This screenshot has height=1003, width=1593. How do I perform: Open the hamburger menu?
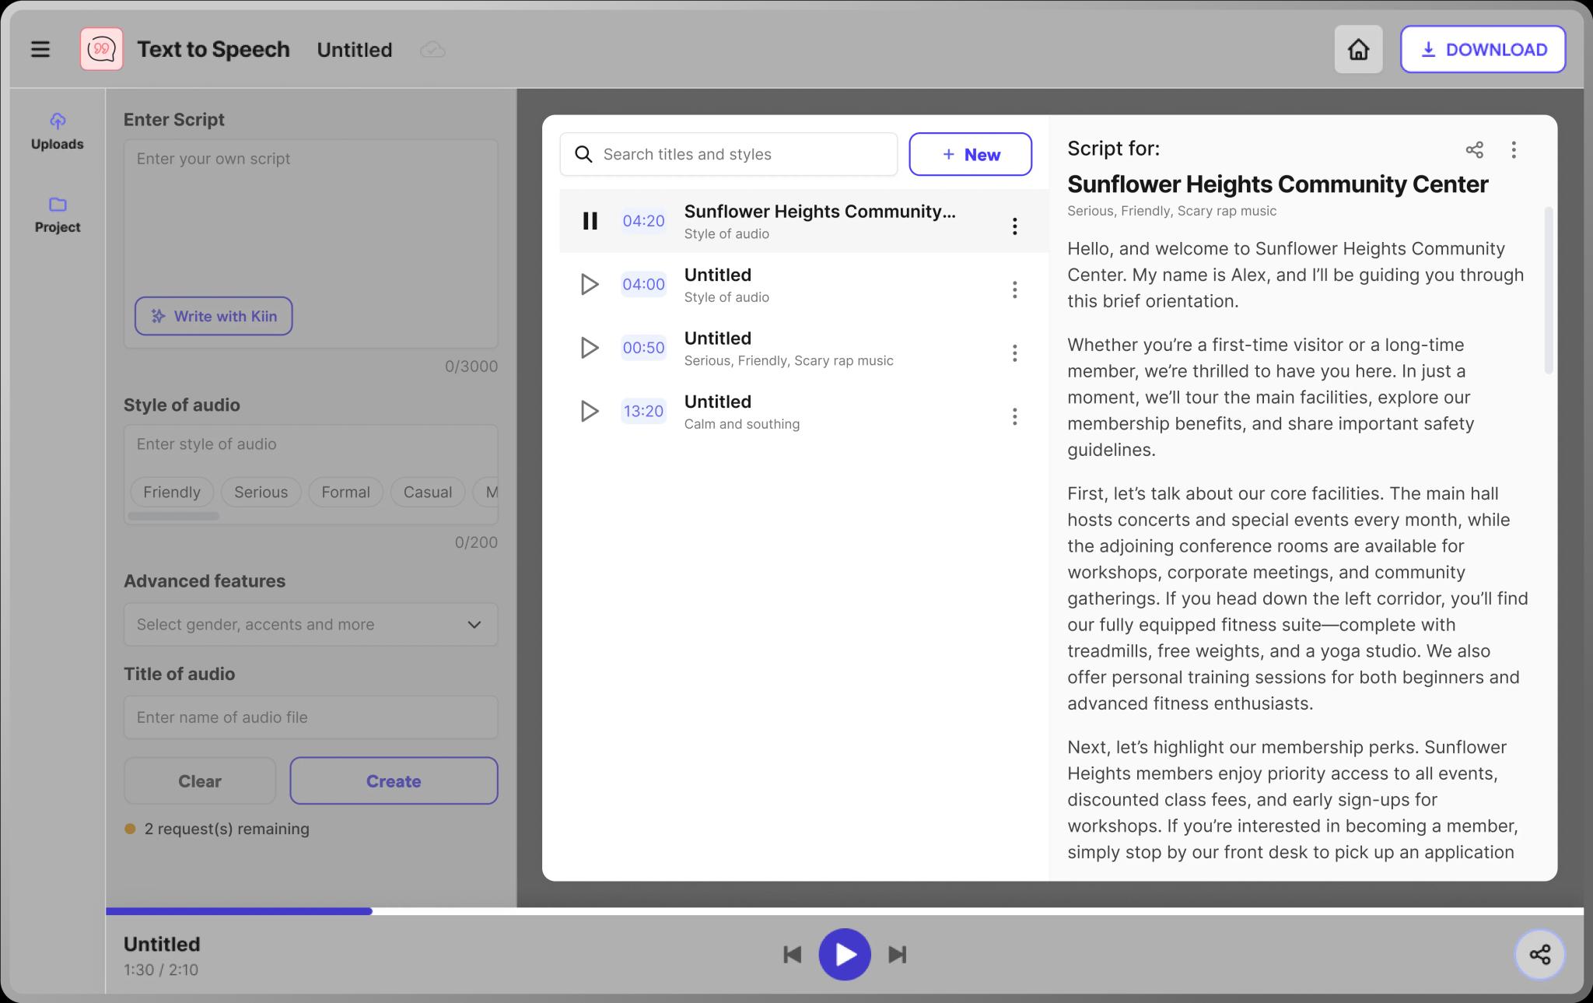[x=40, y=49]
